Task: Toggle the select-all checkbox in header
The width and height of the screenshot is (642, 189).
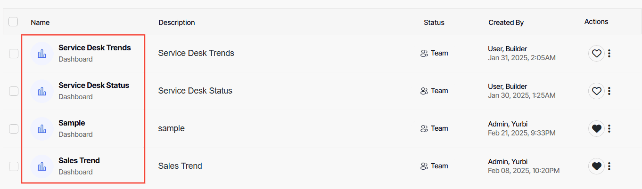Action: (14, 22)
